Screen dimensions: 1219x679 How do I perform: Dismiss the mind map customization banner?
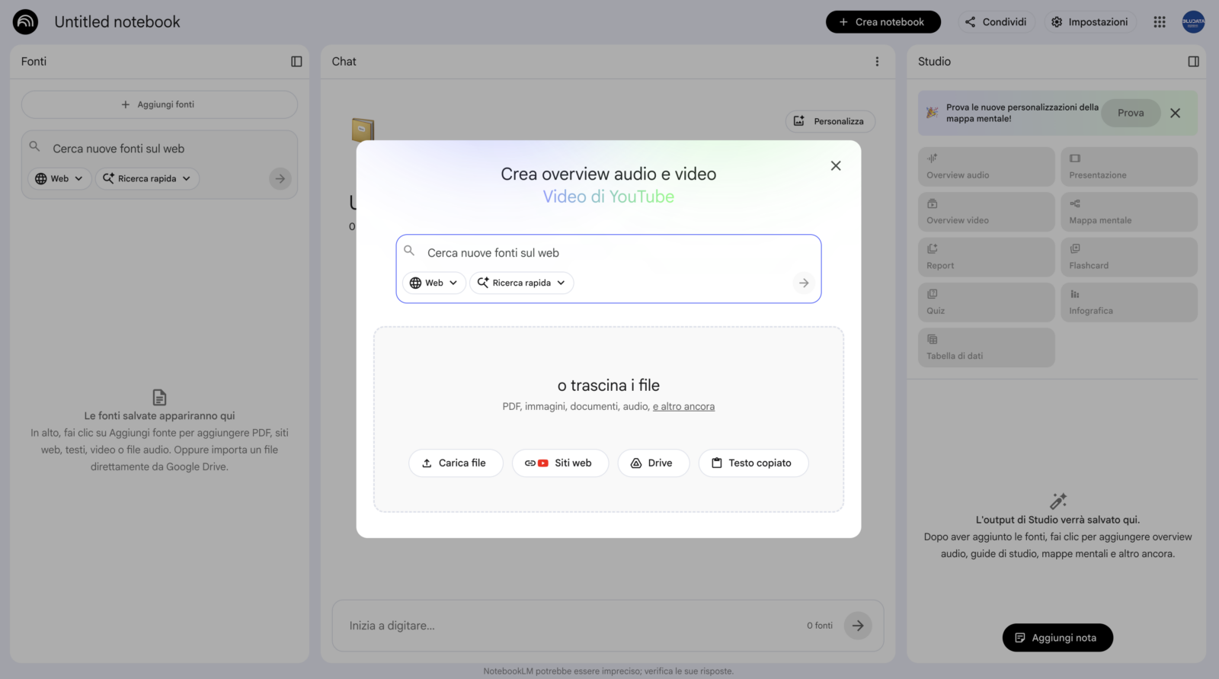pyautogui.click(x=1176, y=113)
